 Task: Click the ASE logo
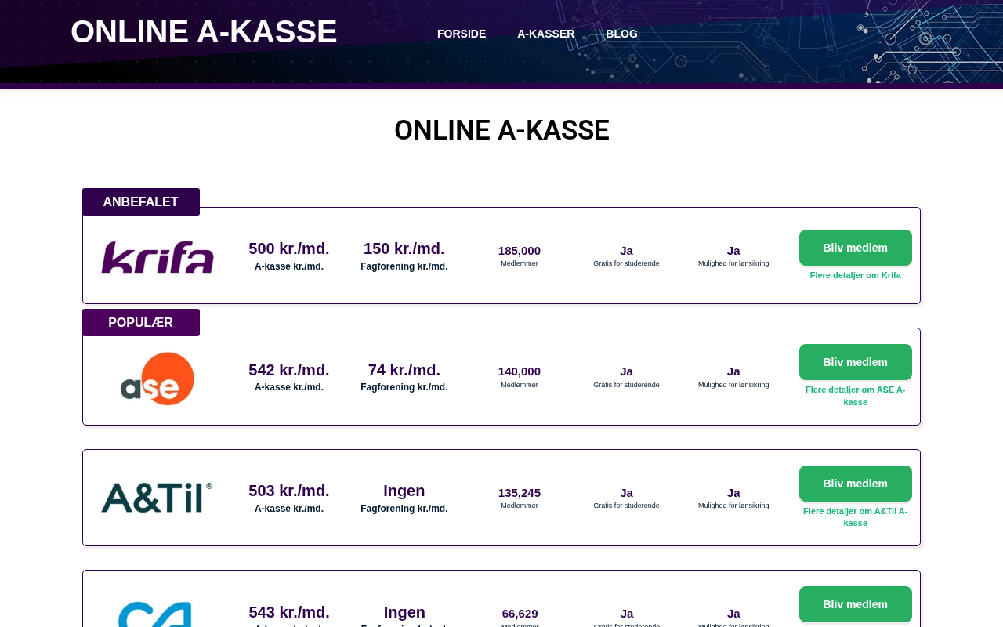click(x=158, y=379)
